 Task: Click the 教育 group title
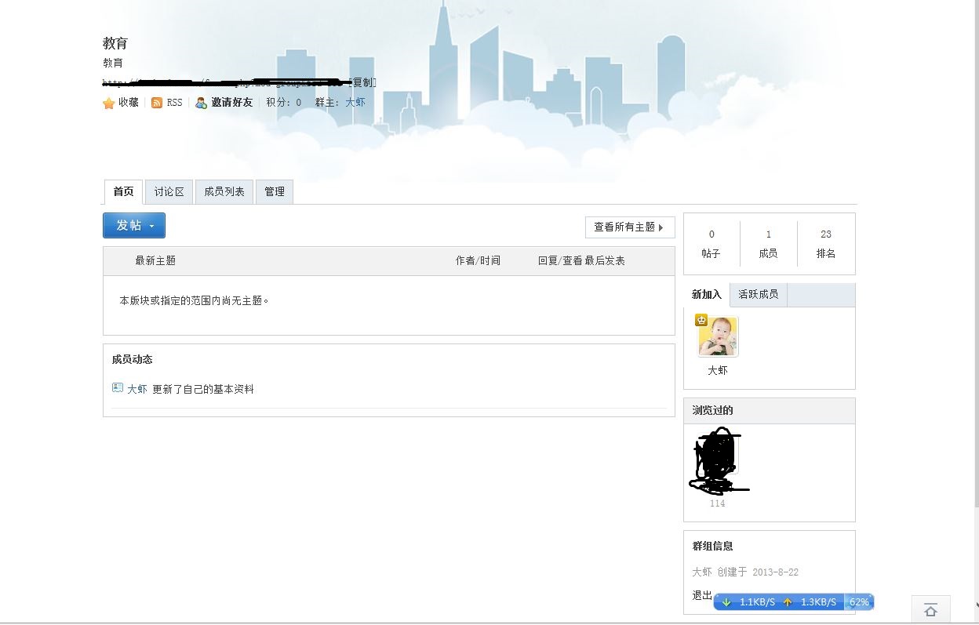coord(115,43)
